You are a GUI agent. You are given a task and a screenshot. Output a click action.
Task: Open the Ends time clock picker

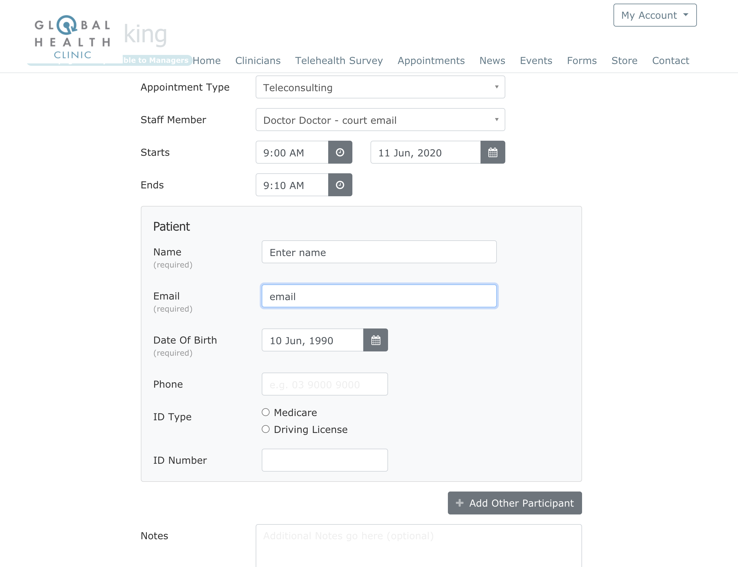[x=340, y=185]
